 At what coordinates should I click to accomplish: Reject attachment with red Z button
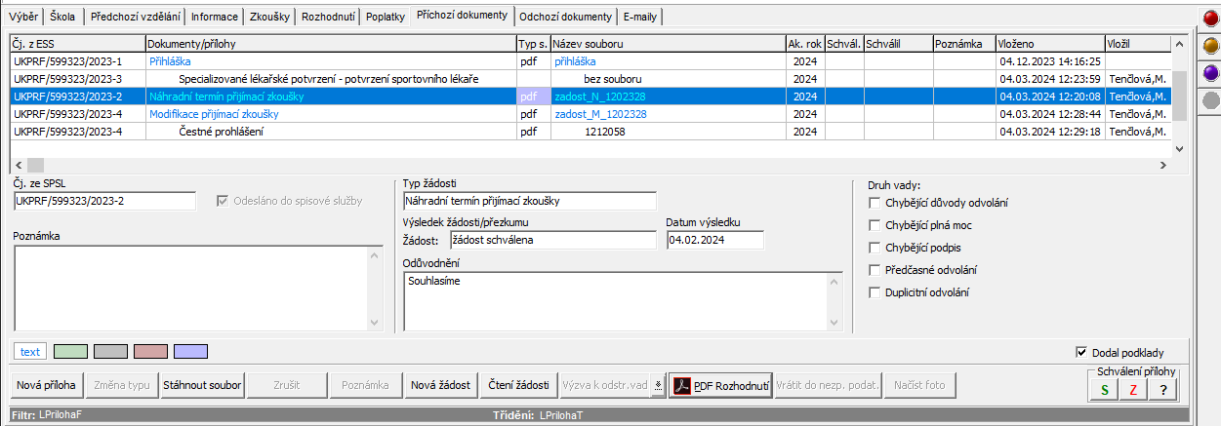pos(1133,390)
